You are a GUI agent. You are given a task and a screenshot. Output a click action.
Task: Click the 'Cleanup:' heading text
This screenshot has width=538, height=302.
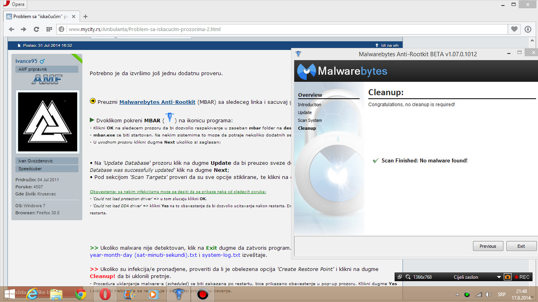[x=386, y=92]
